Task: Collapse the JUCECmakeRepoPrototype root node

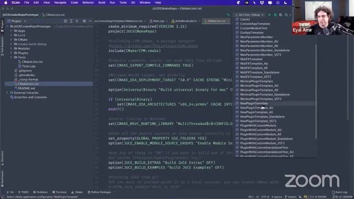Action: [7, 27]
